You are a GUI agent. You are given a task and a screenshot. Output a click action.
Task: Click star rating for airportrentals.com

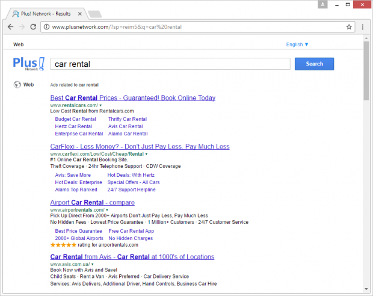[x=63, y=245]
